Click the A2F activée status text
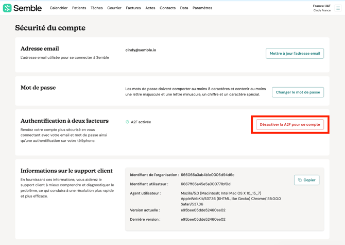Screen dimensions: 345x245 click(141, 122)
